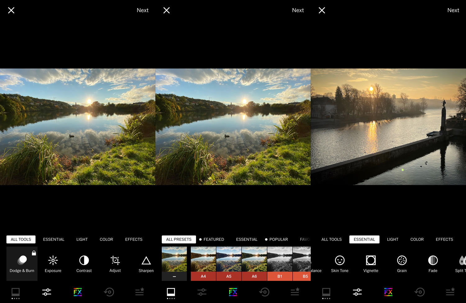The width and height of the screenshot is (466, 303).
Task: Select the no-preset original thumbnail
Action: (x=174, y=263)
